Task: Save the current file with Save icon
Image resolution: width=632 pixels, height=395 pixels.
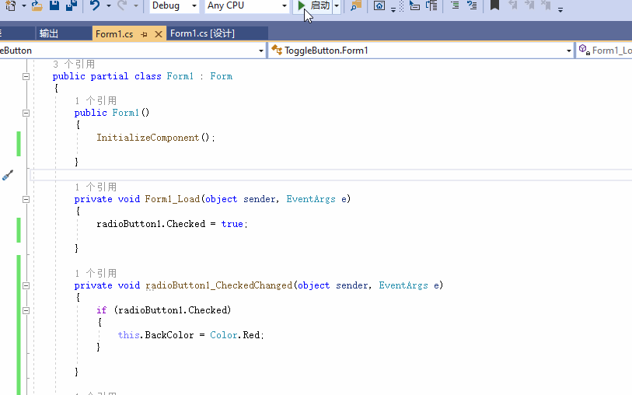Action: click(54, 6)
